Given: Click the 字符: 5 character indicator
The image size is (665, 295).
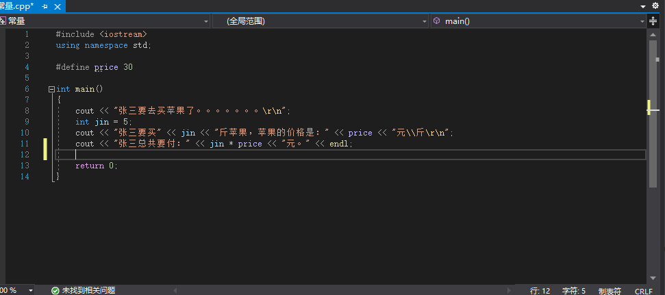Looking at the screenshot, I should (x=574, y=291).
